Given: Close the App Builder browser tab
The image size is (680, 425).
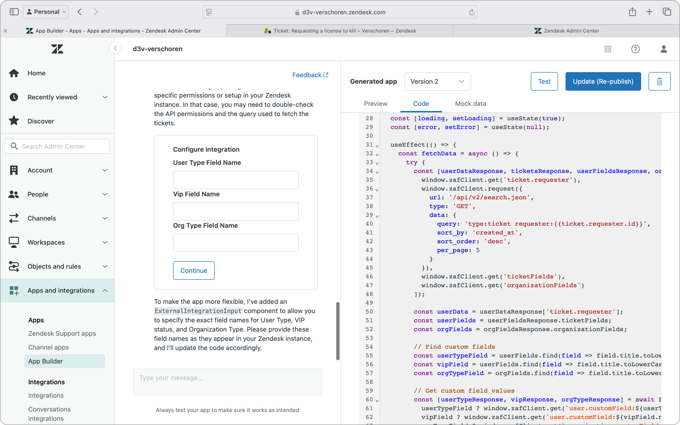Looking at the screenshot, I should coord(6,31).
